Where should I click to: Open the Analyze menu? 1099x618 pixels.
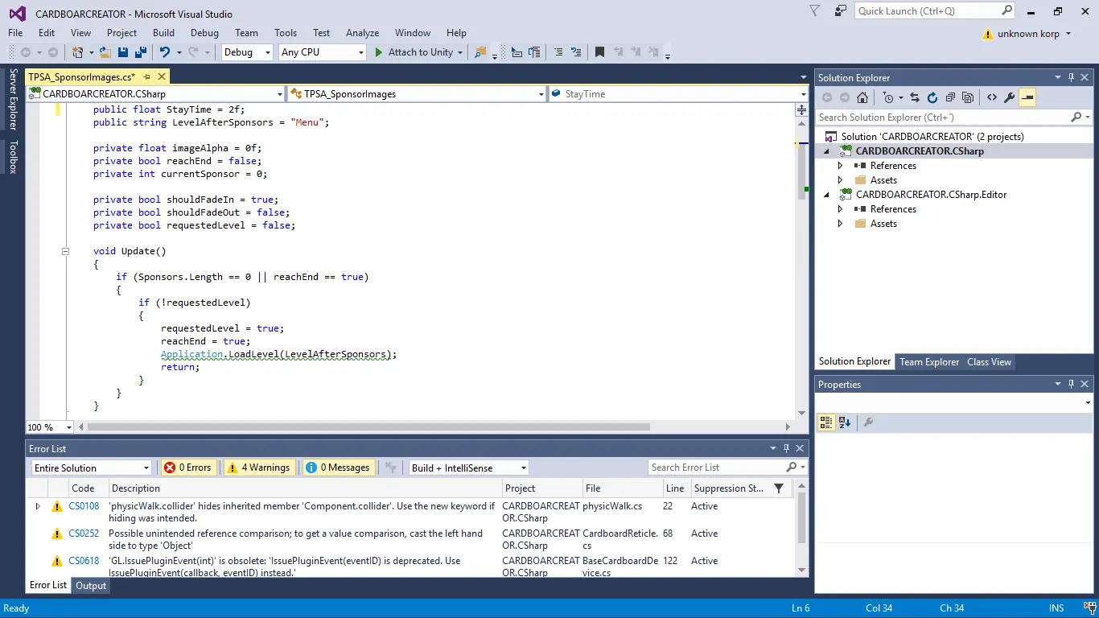pyautogui.click(x=362, y=33)
